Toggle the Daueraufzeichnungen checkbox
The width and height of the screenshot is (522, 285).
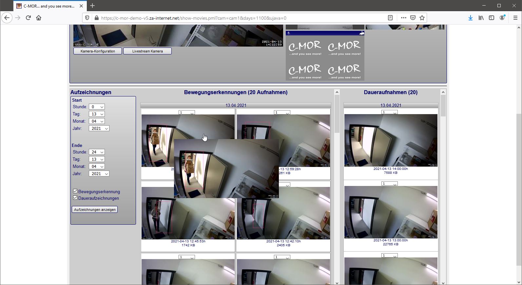75,198
